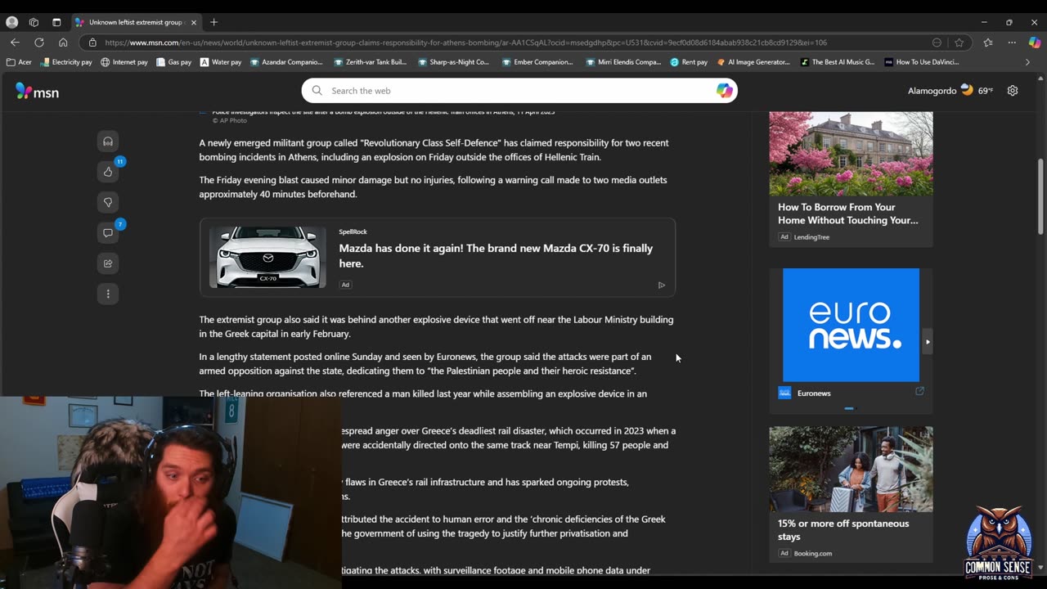Open the three-dot more options in article sidebar
The height and width of the screenshot is (589, 1047).
coord(108,294)
